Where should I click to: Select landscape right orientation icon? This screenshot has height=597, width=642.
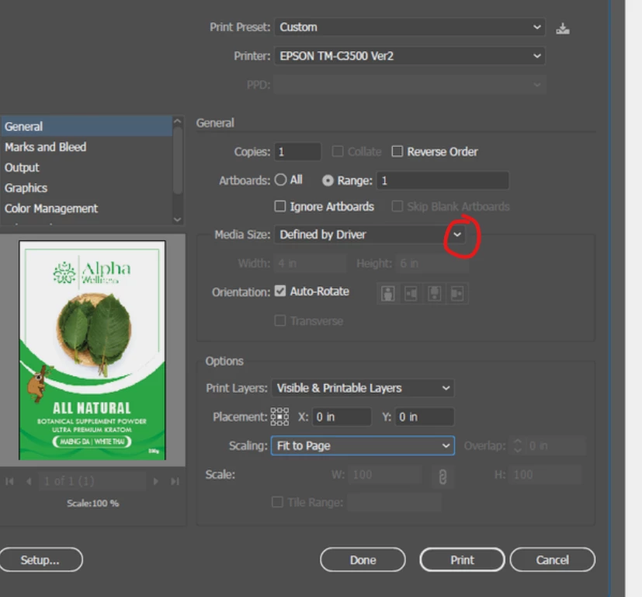click(457, 294)
